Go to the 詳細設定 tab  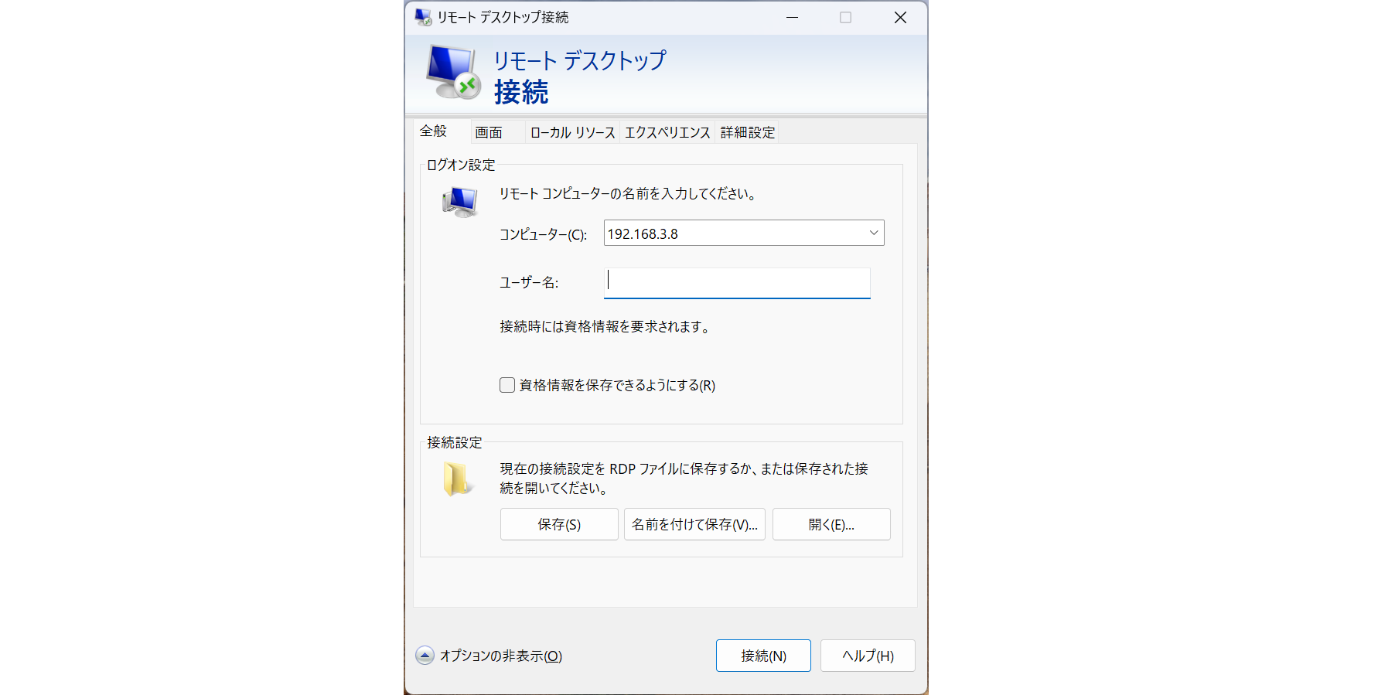tap(747, 132)
